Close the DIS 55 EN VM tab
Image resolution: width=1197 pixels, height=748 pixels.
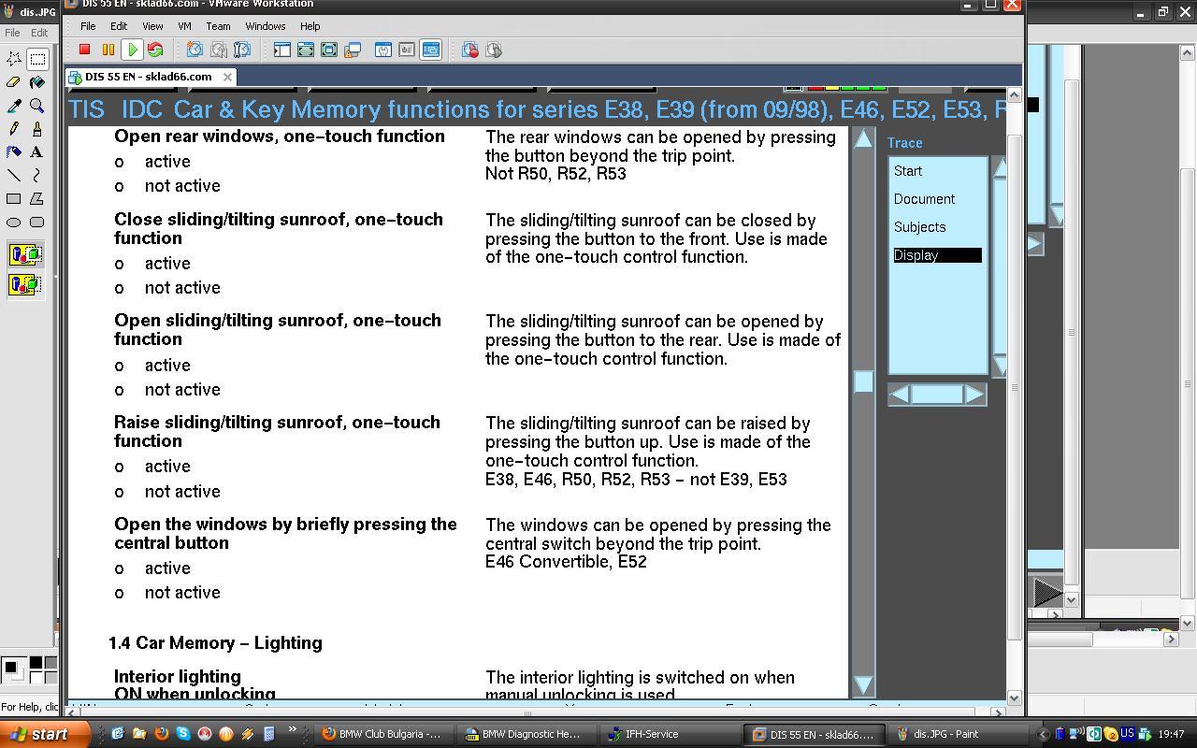(x=227, y=77)
